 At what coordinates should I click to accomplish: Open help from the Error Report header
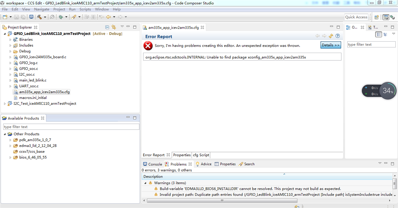(337, 36)
